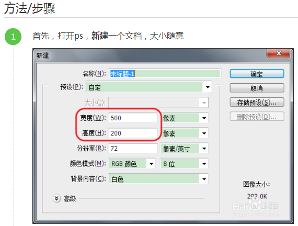Click the 方法/步骤 heading
Viewport: 298px width, 226px height.
click(30, 8)
